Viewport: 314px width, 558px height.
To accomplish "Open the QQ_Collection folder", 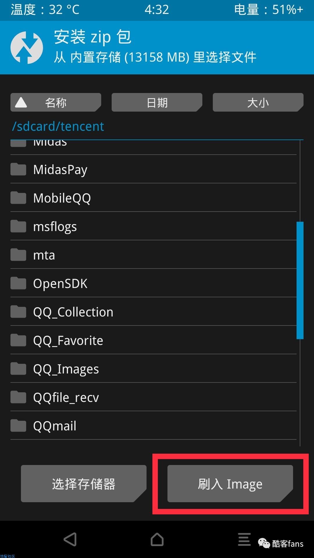I will pyautogui.click(x=154, y=312).
